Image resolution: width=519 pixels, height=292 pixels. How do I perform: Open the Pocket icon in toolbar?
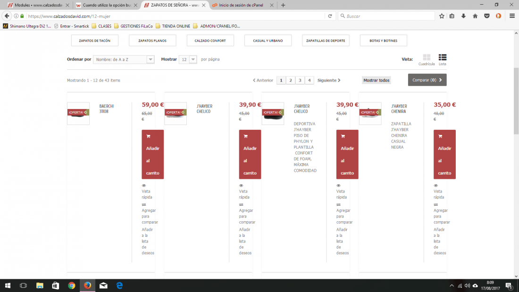487,16
